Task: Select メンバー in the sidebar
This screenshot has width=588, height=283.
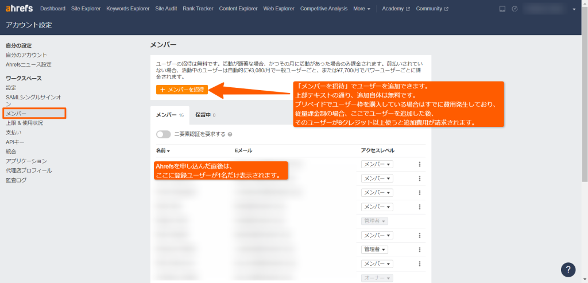Action: tap(34, 113)
